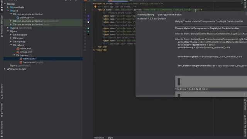247x139 pixels.
Task: Click the green inspection checkmark icon
Action: point(242,3)
